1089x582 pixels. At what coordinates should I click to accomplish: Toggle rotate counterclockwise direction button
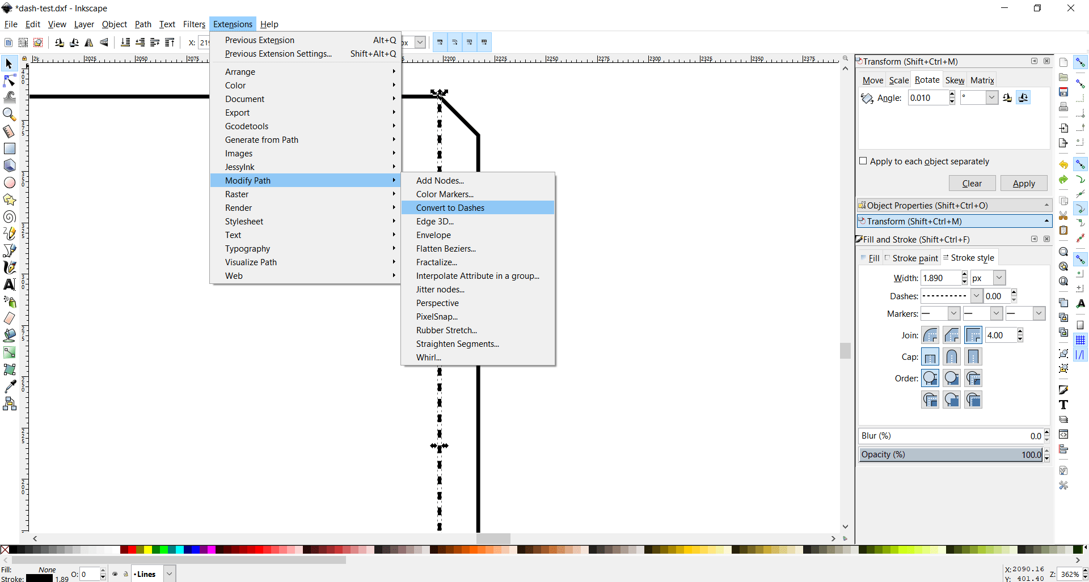pos(1007,97)
